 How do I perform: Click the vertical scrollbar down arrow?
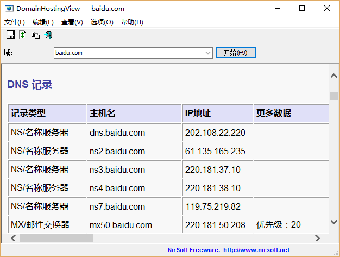(333, 222)
